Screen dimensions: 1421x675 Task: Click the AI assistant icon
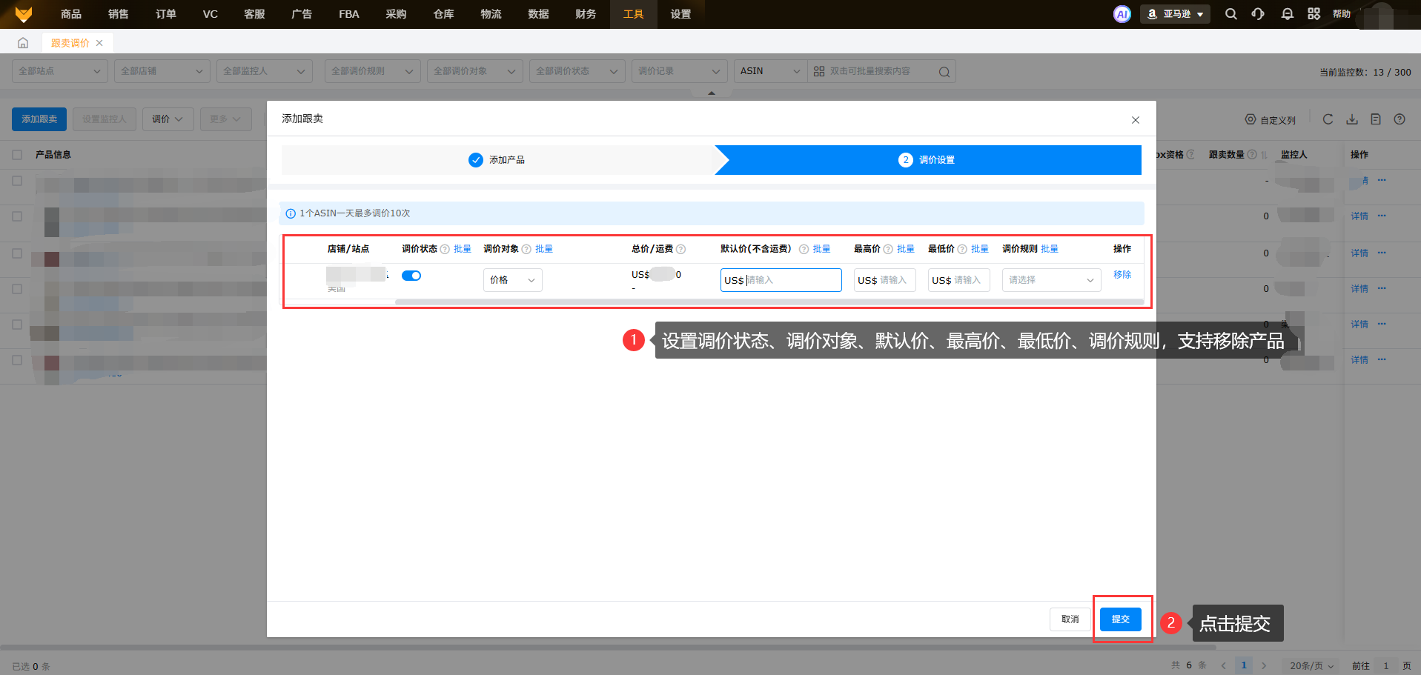(x=1122, y=14)
